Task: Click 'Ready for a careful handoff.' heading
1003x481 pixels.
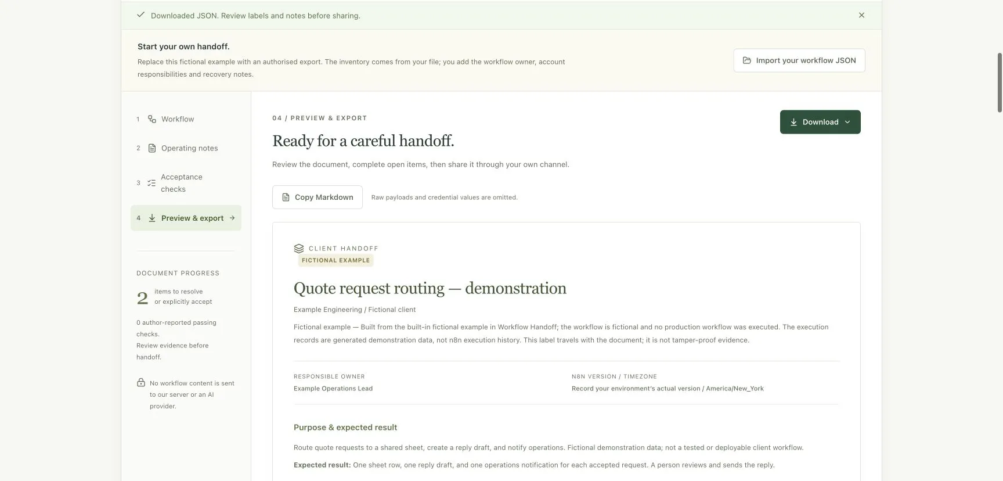Action: pos(363,141)
